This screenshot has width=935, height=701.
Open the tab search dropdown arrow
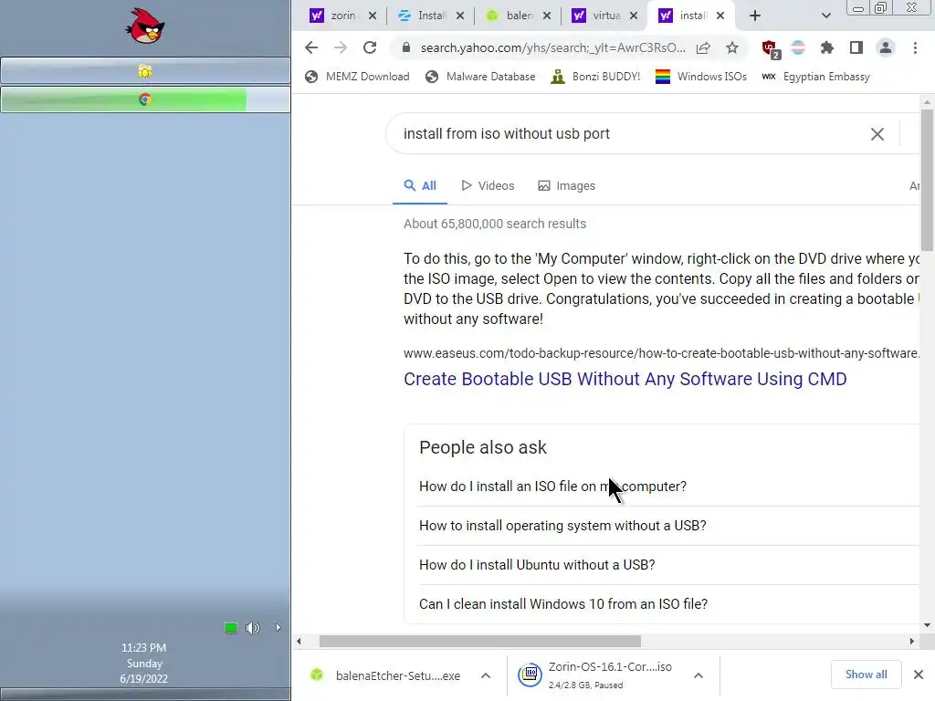pos(825,16)
